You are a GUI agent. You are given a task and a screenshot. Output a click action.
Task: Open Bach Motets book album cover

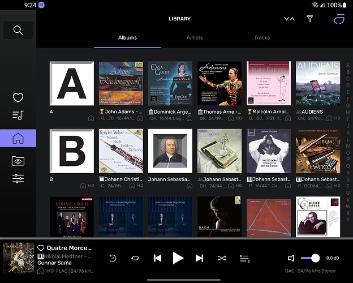(219, 151)
